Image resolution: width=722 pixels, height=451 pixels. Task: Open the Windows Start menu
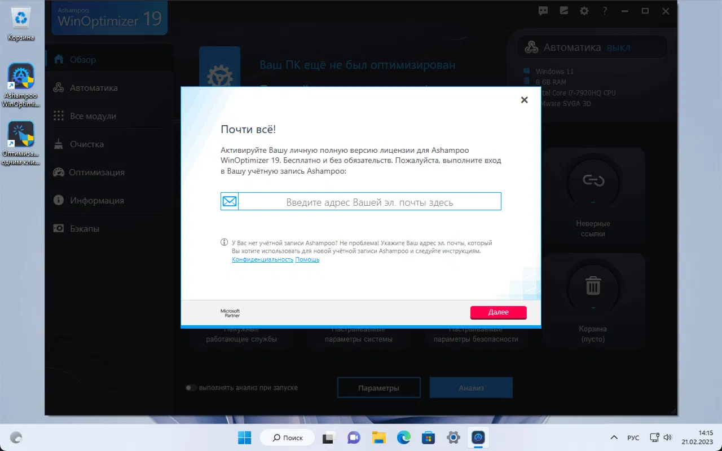(245, 437)
